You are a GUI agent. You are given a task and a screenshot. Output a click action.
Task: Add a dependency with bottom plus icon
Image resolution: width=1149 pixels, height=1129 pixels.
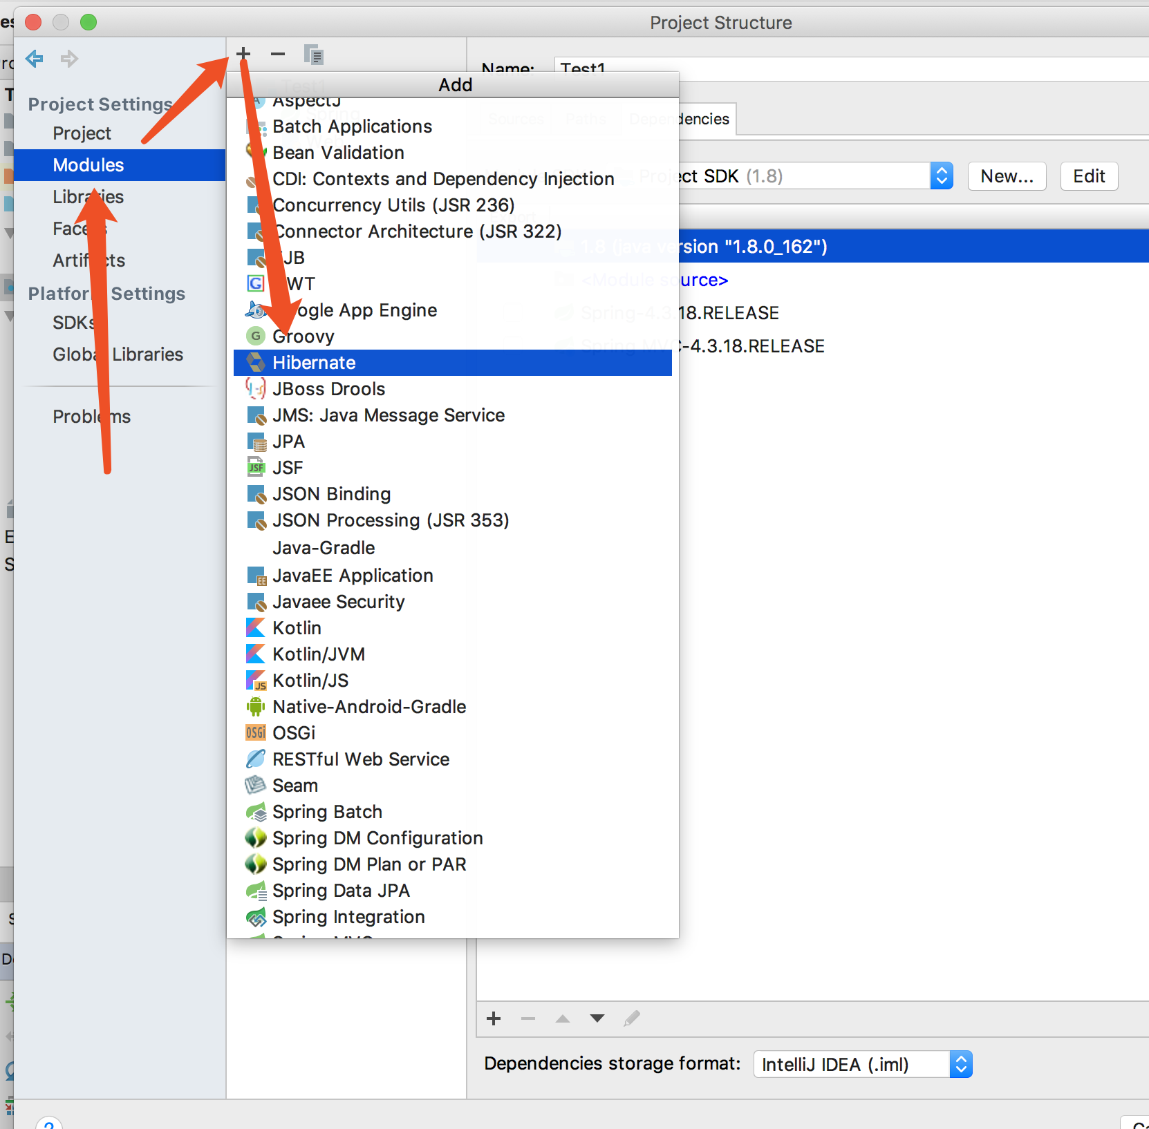pyautogui.click(x=494, y=1018)
